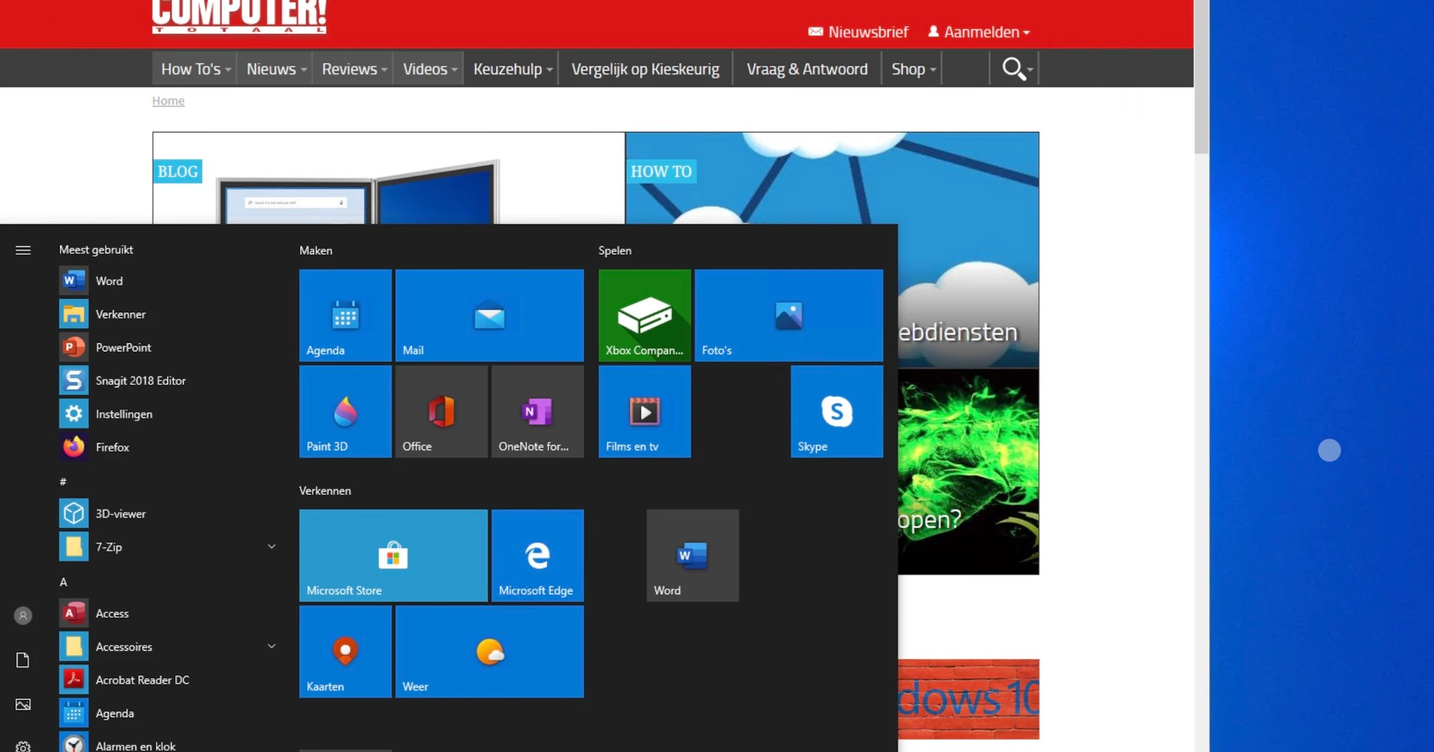This screenshot has height=752, width=1434.
Task: Expand the Accessoires folder chevron
Action: pyautogui.click(x=271, y=646)
